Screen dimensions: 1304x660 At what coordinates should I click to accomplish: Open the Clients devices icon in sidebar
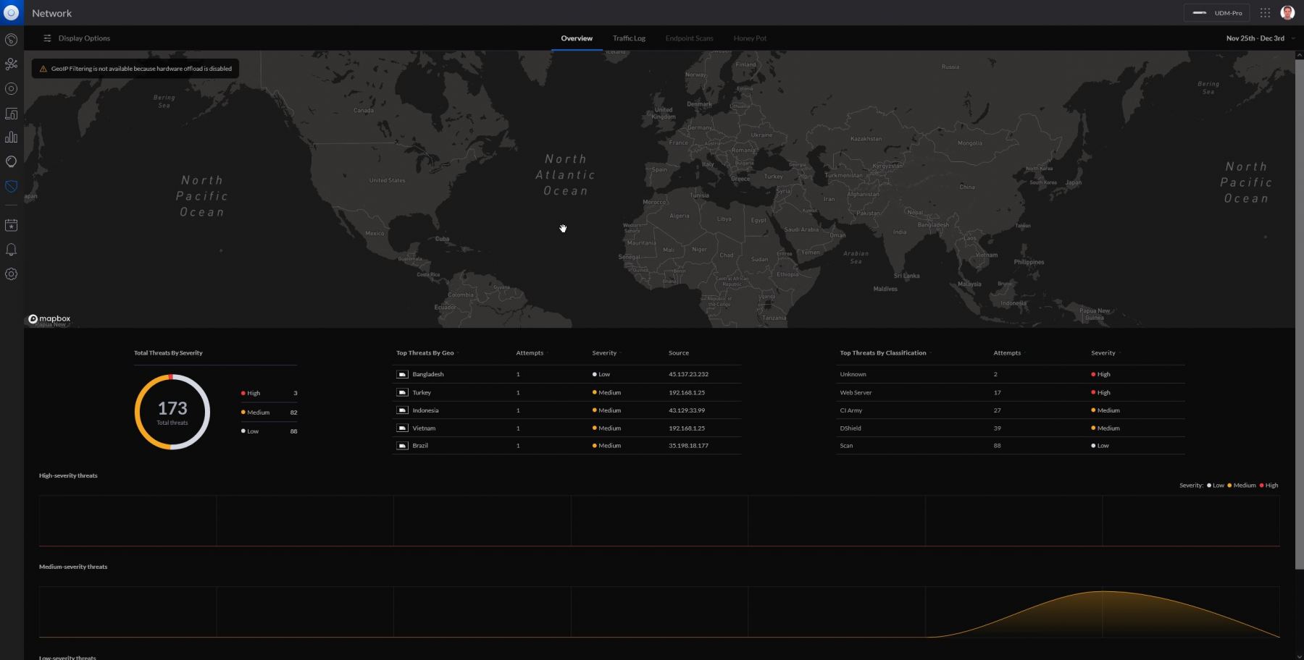tap(11, 114)
